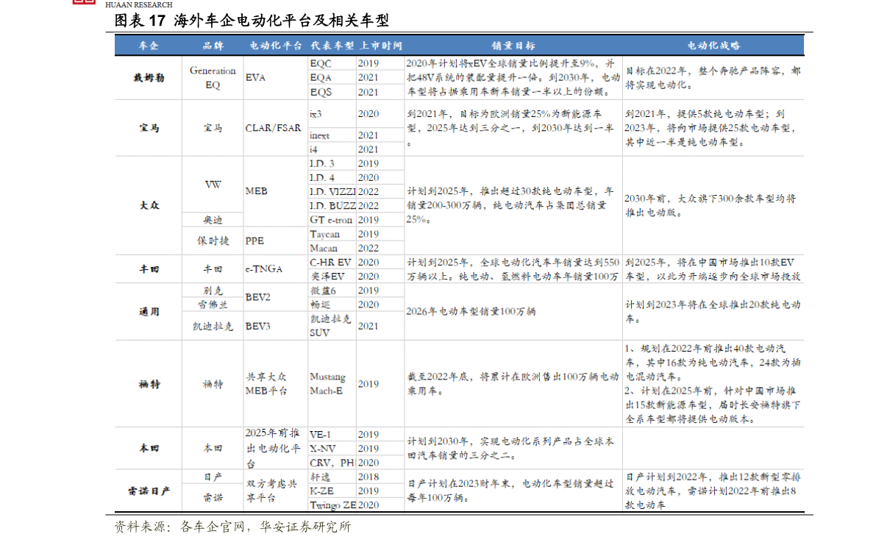Click the BEV3 platform cell
Screen dimensions: 876x548
point(257,327)
